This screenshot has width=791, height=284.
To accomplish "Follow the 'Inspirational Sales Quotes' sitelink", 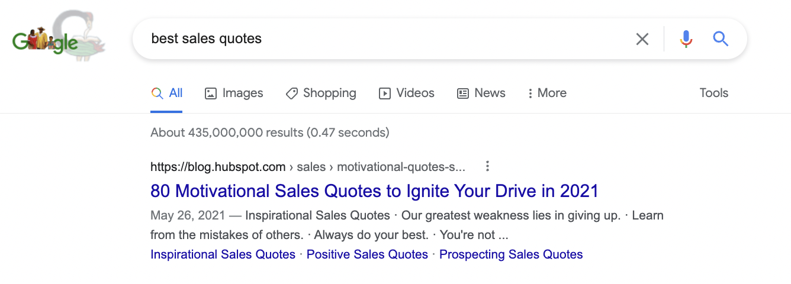I will (x=223, y=254).
